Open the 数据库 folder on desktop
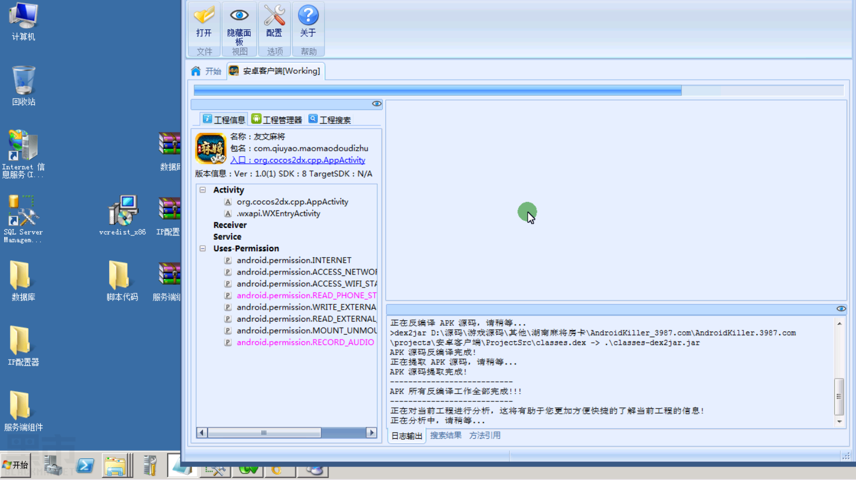The width and height of the screenshot is (856, 480). pyautogui.click(x=23, y=281)
